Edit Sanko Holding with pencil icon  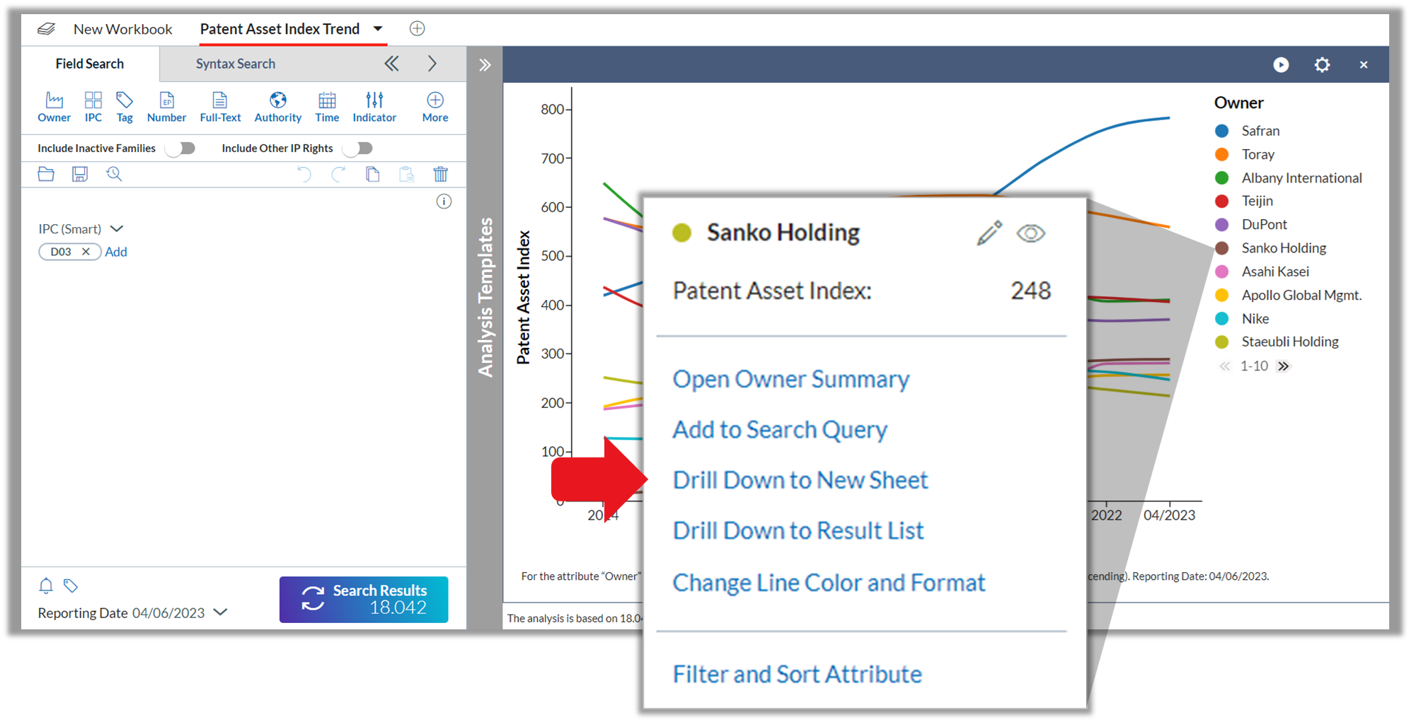coord(989,233)
